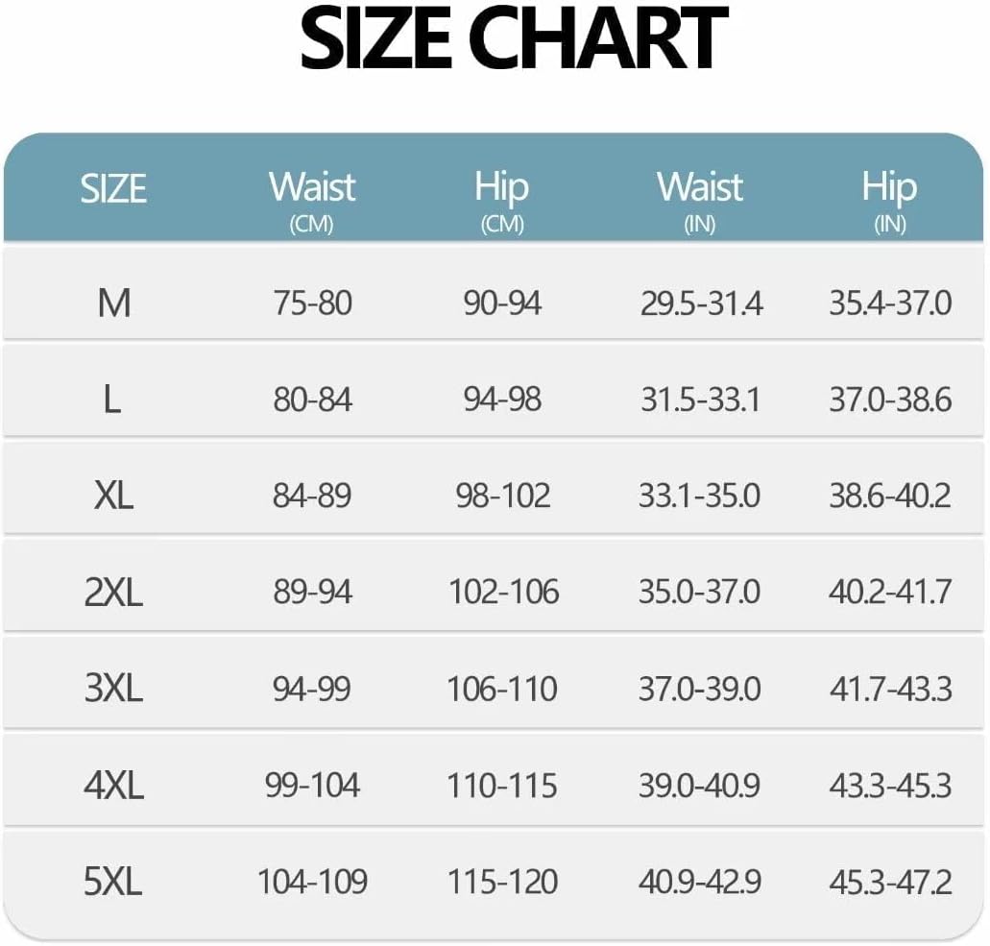Select hip value 106-110 for 3XL
This screenshot has width=990, height=946.
(x=502, y=689)
